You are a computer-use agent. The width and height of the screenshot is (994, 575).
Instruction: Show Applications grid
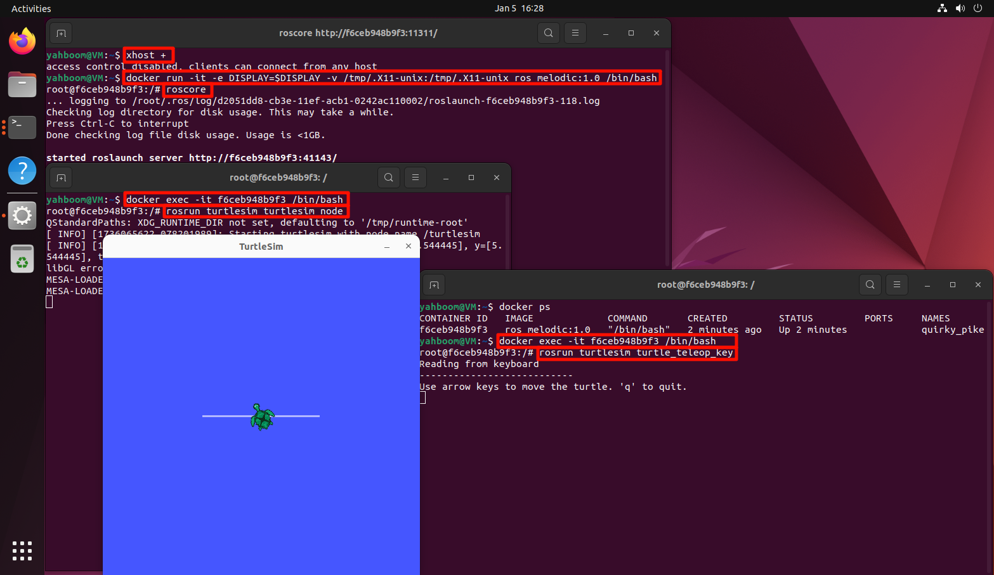coord(22,550)
